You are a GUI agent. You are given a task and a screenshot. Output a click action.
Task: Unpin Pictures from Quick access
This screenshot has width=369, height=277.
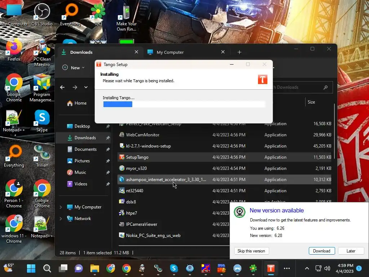[x=108, y=161]
